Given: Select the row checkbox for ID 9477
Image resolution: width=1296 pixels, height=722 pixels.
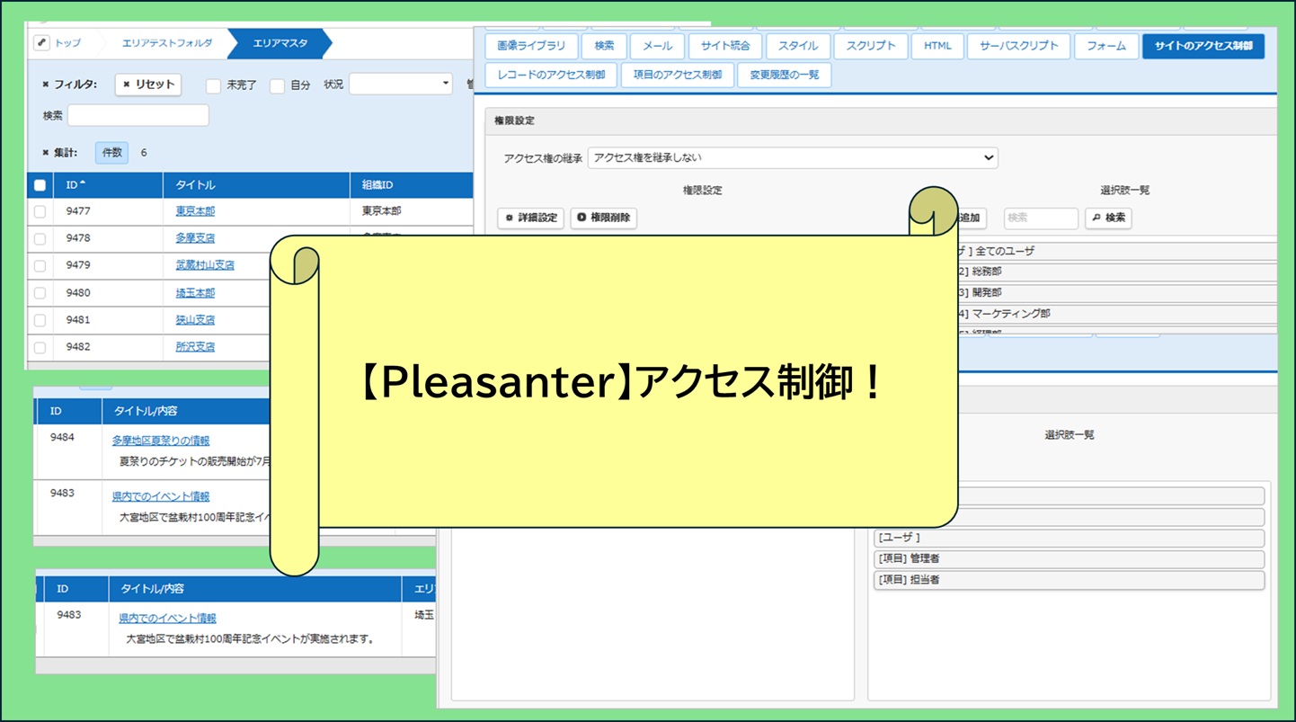Looking at the screenshot, I should (40, 211).
